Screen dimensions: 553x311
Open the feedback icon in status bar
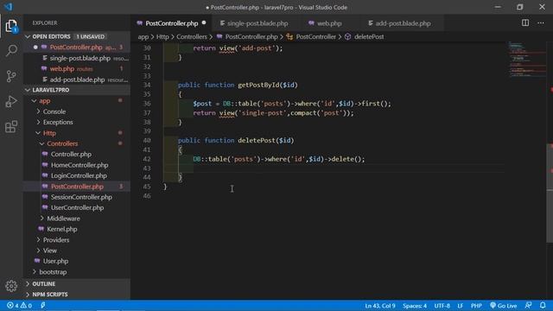coord(528,305)
